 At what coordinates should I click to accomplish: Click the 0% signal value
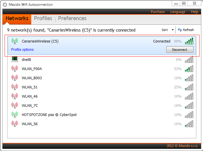(179, 60)
